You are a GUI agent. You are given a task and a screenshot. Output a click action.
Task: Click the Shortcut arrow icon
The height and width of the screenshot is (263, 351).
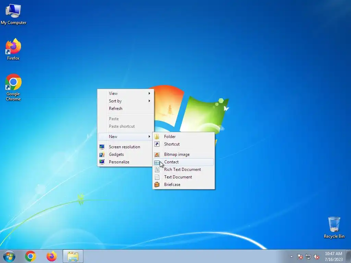157,144
